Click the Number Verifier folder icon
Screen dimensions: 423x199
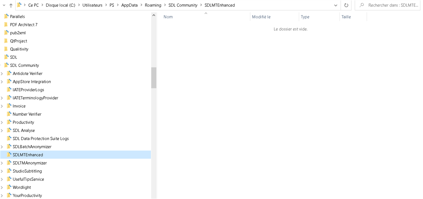(9, 114)
